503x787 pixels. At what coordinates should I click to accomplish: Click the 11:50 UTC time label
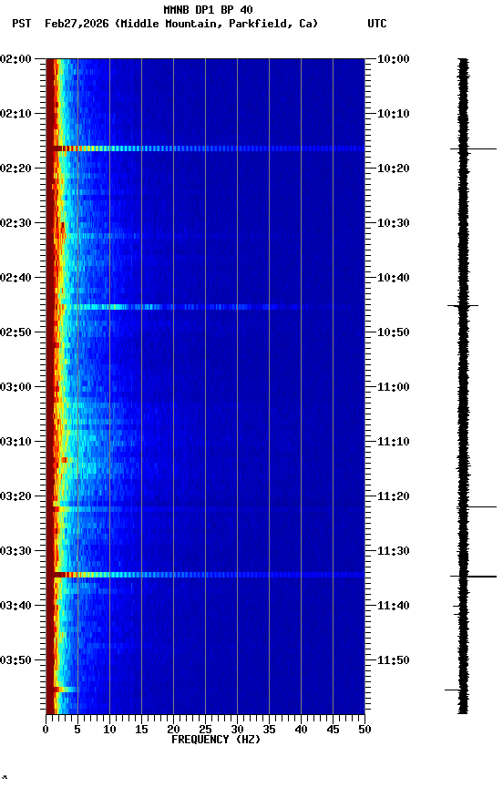point(393,660)
